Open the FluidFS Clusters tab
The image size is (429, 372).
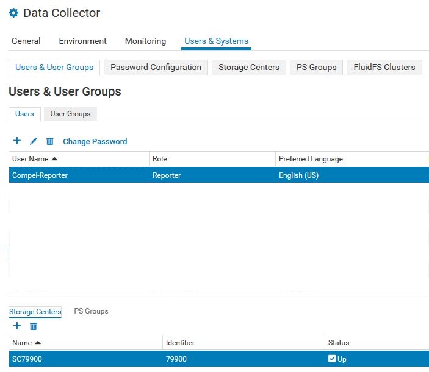[384, 67]
